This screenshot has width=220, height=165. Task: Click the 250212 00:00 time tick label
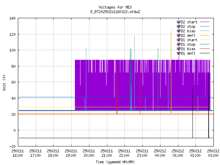160,153
